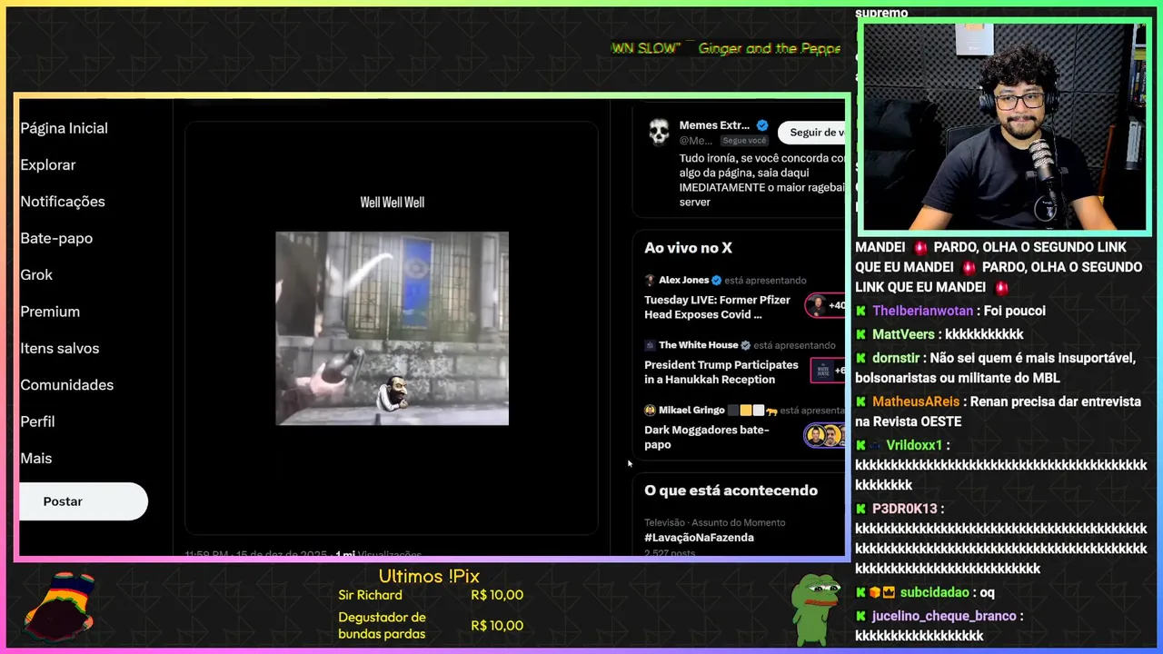
Task: Open Grok from the sidebar
Action: pos(36,274)
